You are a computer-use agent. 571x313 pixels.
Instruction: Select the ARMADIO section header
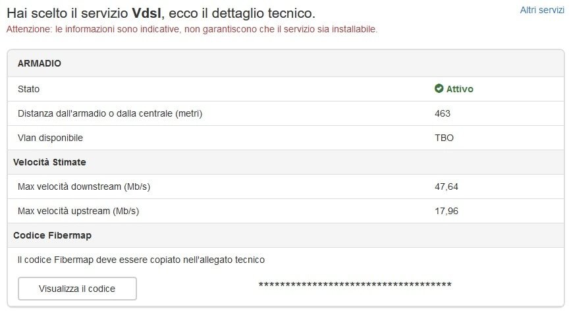[40, 63]
